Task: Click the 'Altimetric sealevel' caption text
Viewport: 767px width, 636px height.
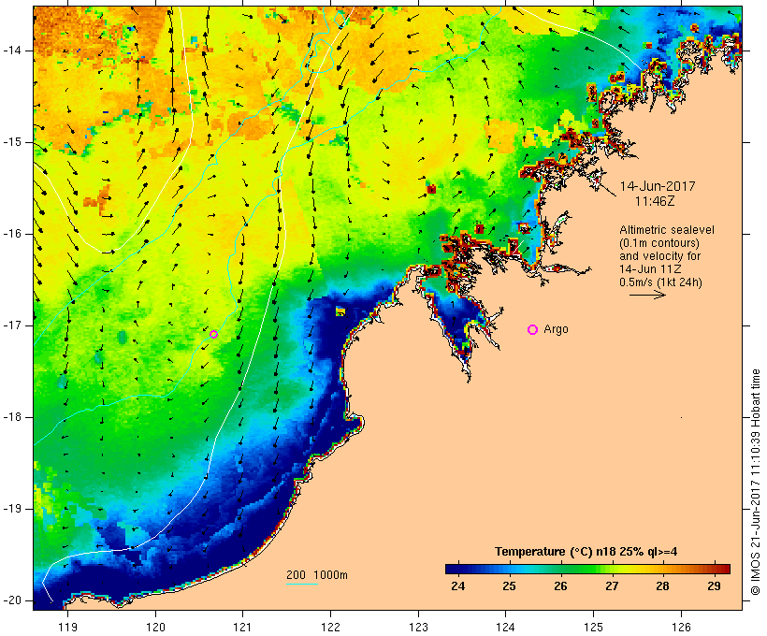Action: point(667,230)
